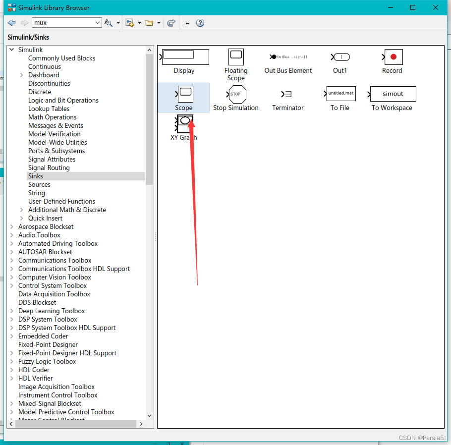
Task: Click the search binoculars icon
Action: pos(109,23)
